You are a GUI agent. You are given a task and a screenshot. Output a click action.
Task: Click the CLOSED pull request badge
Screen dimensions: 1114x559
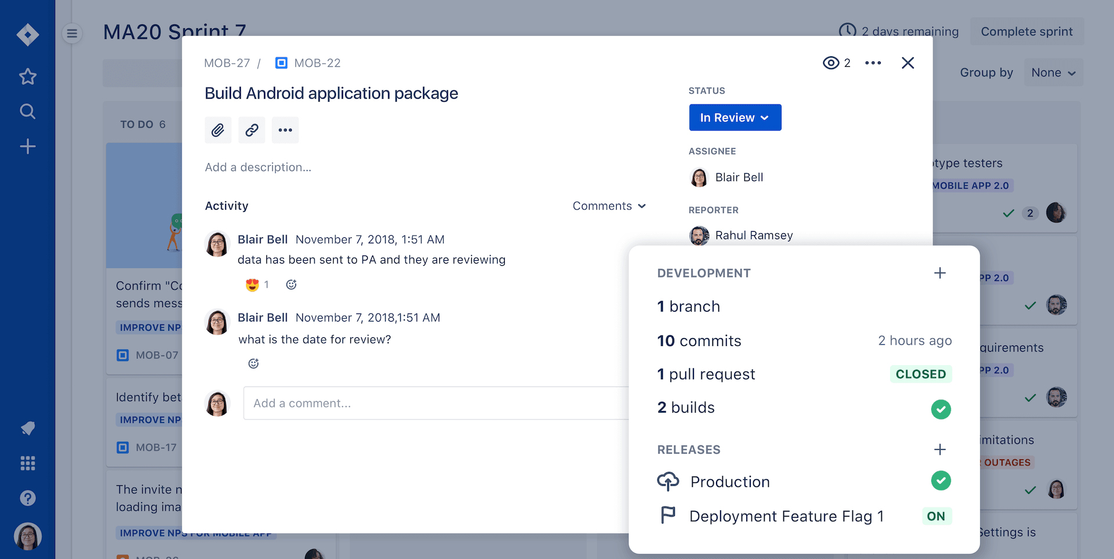921,374
